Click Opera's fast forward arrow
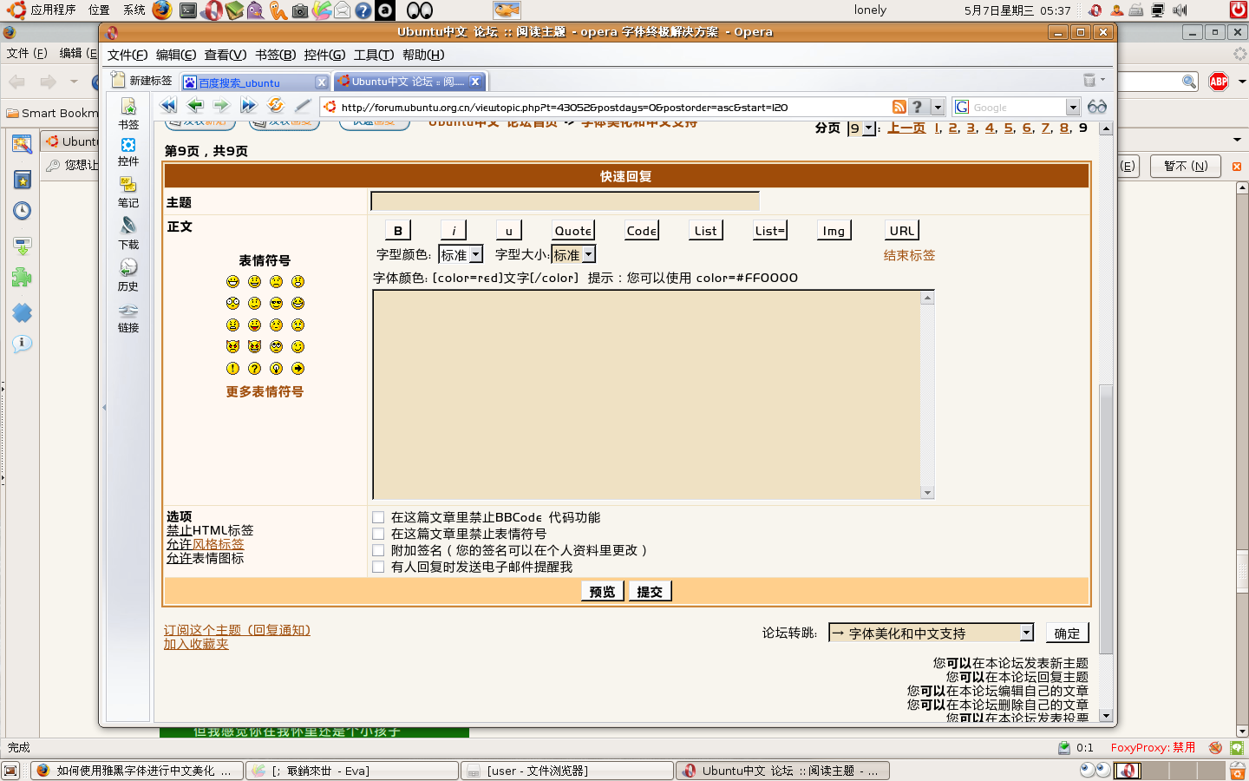1249x781 pixels. [x=249, y=106]
